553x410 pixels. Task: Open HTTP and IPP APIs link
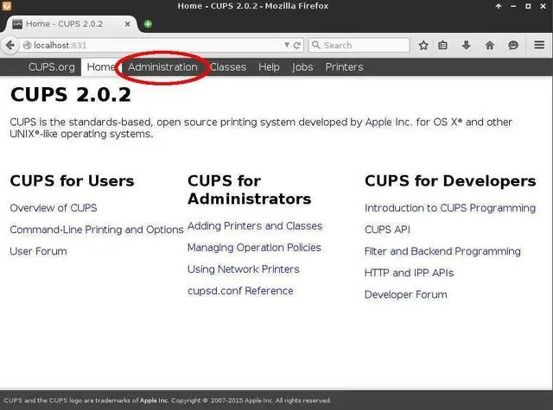(409, 273)
